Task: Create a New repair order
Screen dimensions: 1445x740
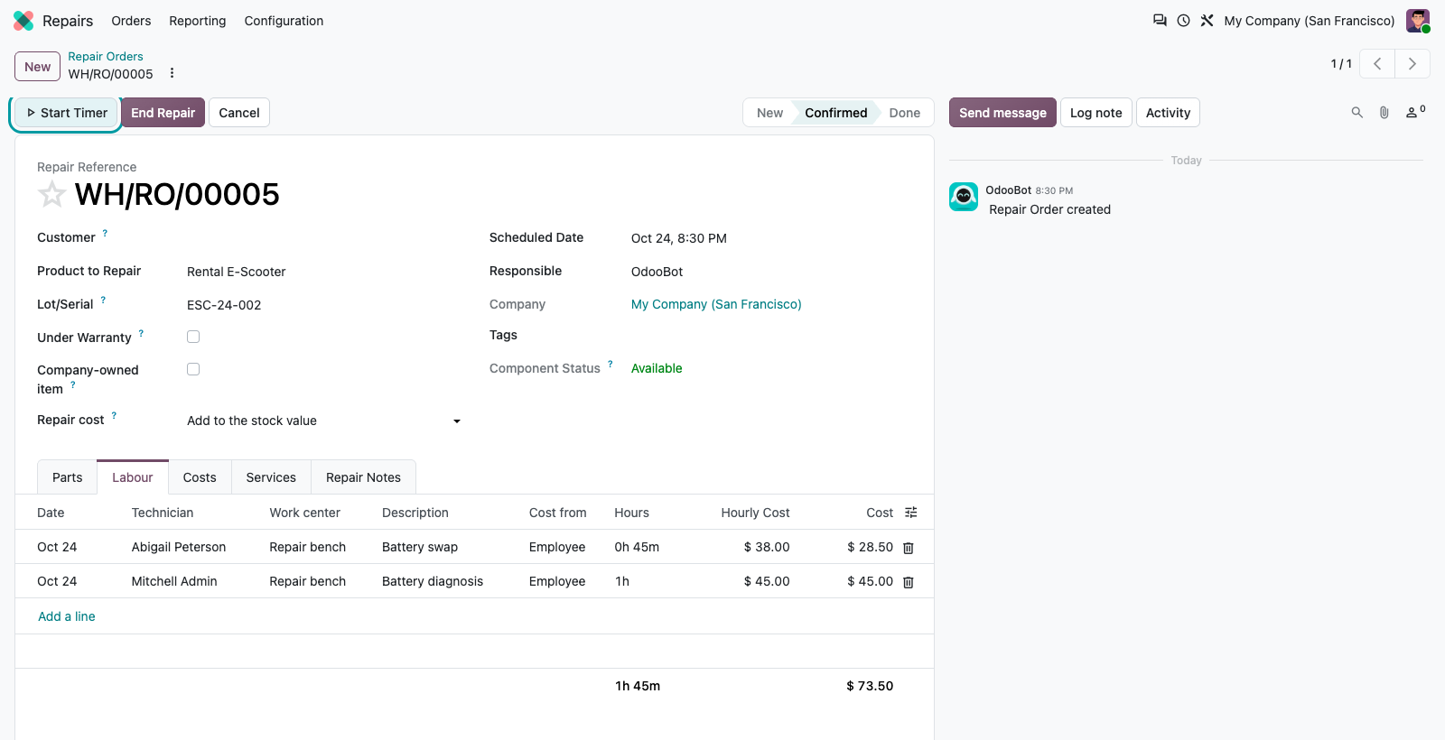Action: coord(38,67)
